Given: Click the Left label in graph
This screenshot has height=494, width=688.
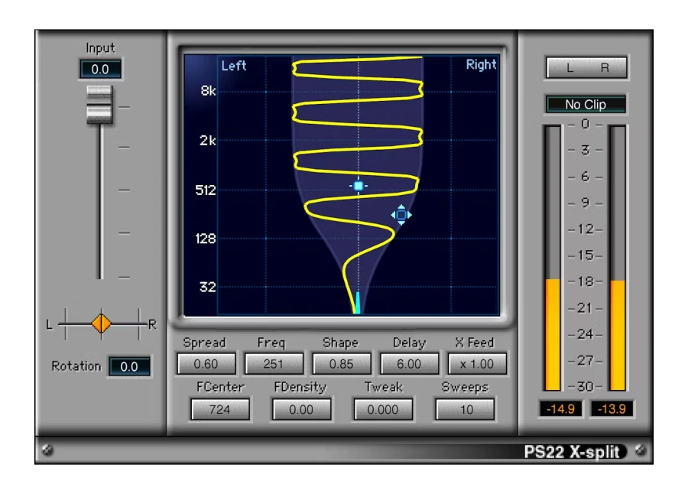Looking at the screenshot, I should pos(234,66).
